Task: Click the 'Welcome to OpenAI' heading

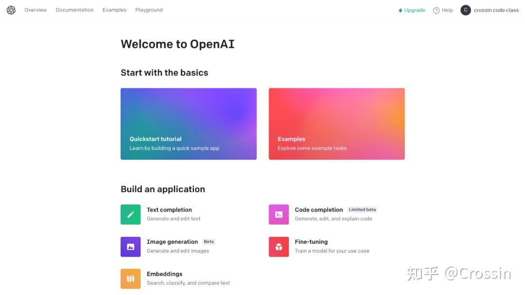Action: coord(177,44)
